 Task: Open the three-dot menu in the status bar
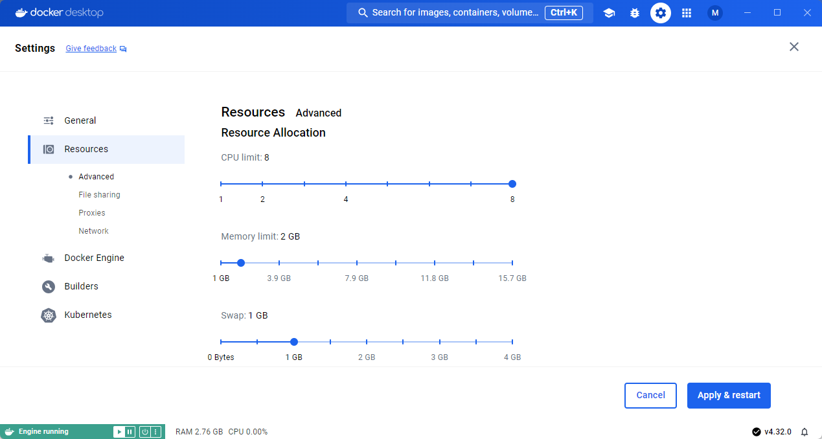[x=157, y=431]
